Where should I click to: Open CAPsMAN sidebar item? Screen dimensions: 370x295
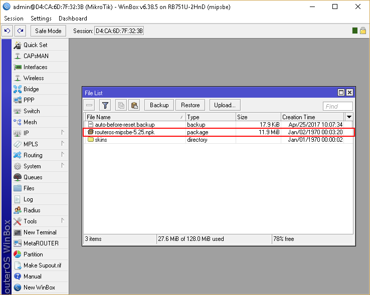point(40,56)
